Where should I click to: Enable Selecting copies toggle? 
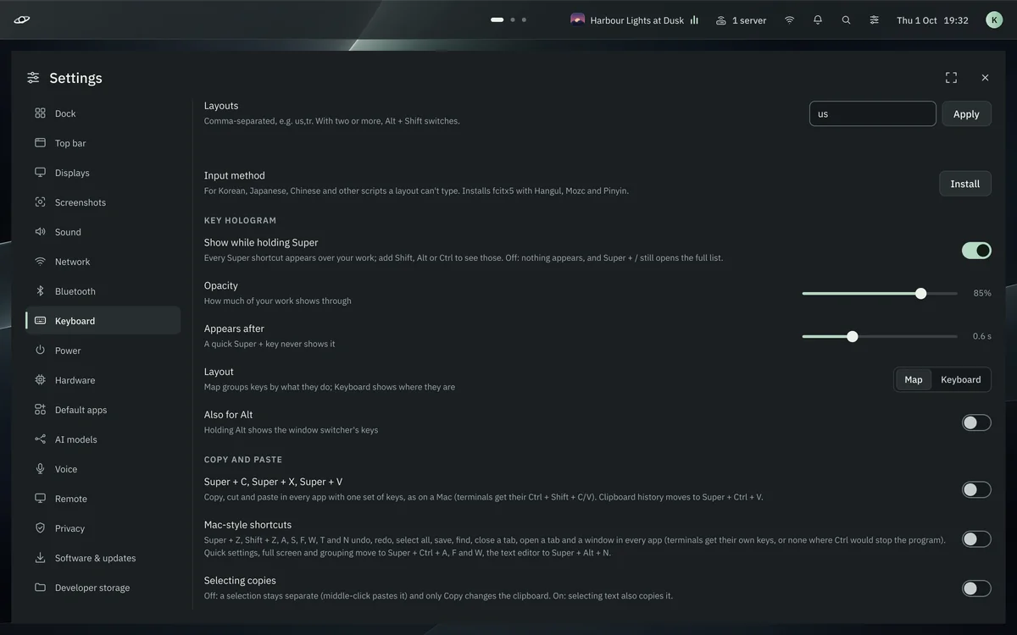pyautogui.click(x=976, y=588)
